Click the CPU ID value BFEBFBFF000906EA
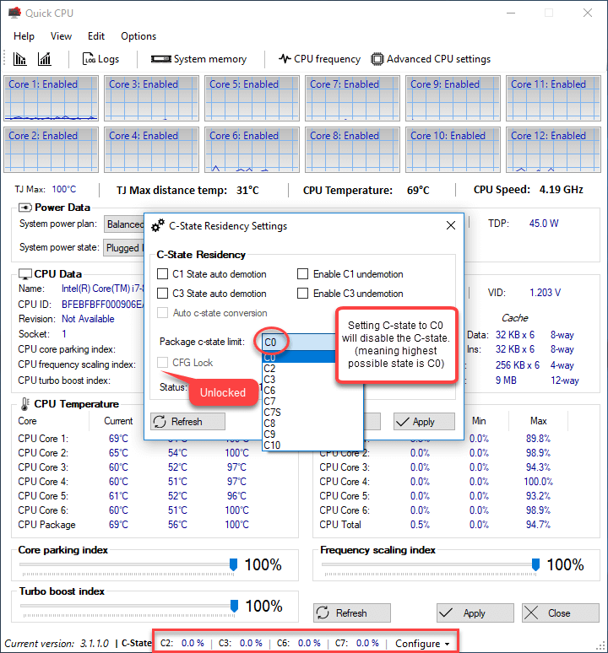The height and width of the screenshot is (653, 608). [x=102, y=305]
